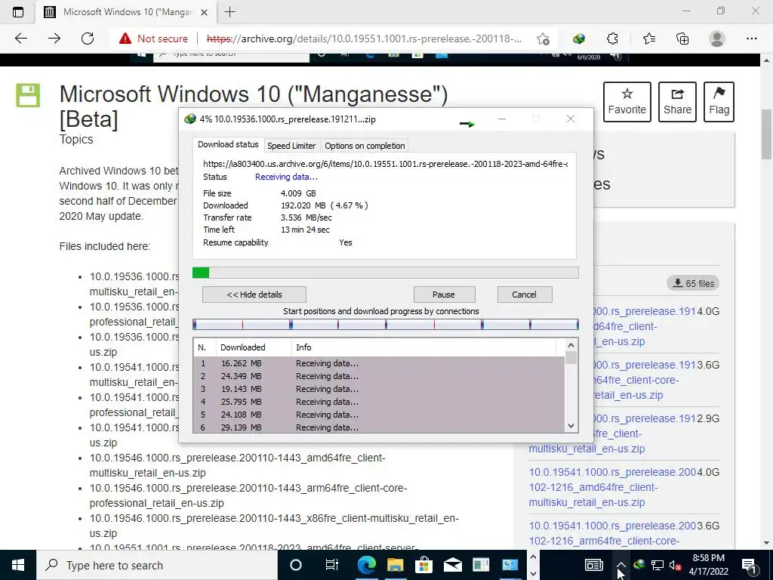Screen dimensions: 773x580
Task: Open Microsoft Store on taskbar
Action: [423, 565]
